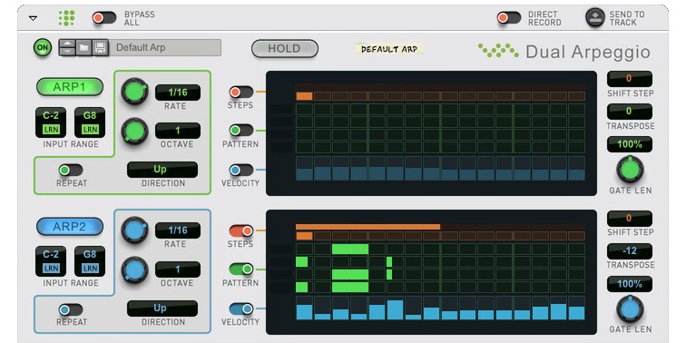The height and width of the screenshot is (343, 686).
Task: Click ARP2 first-column second-row green pattern cell
Action: [x=302, y=262]
